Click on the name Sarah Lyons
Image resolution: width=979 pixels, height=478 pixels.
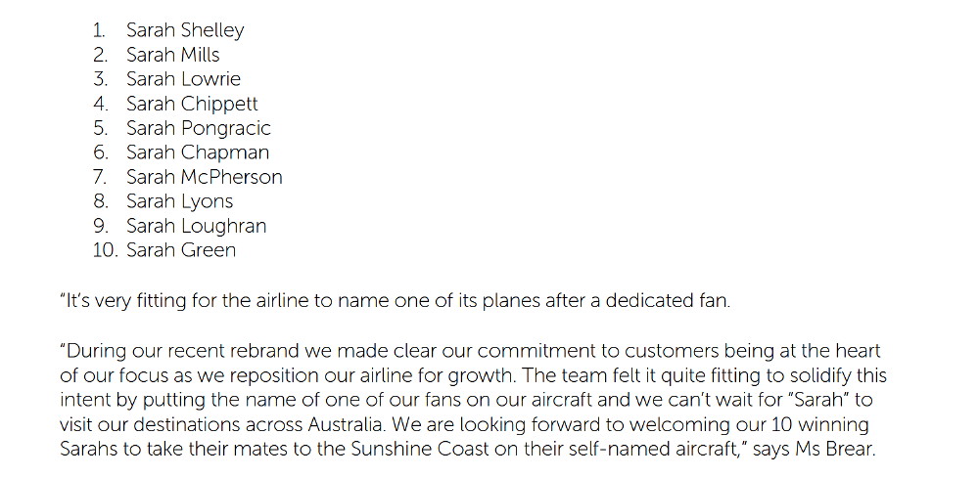point(179,201)
